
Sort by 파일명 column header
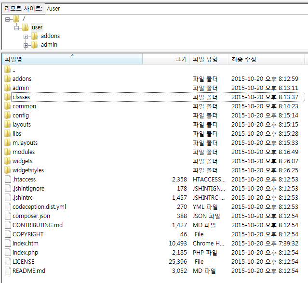72,59
